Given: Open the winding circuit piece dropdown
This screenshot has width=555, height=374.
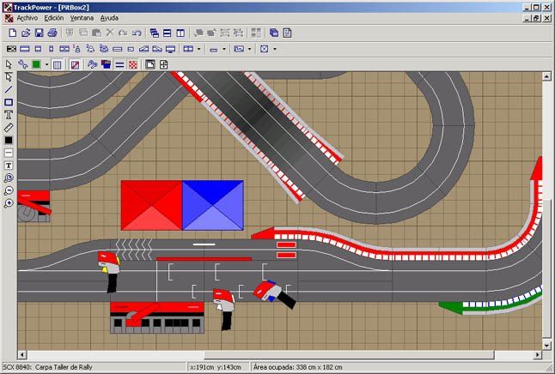Looking at the screenshot, I should [249, 49].
